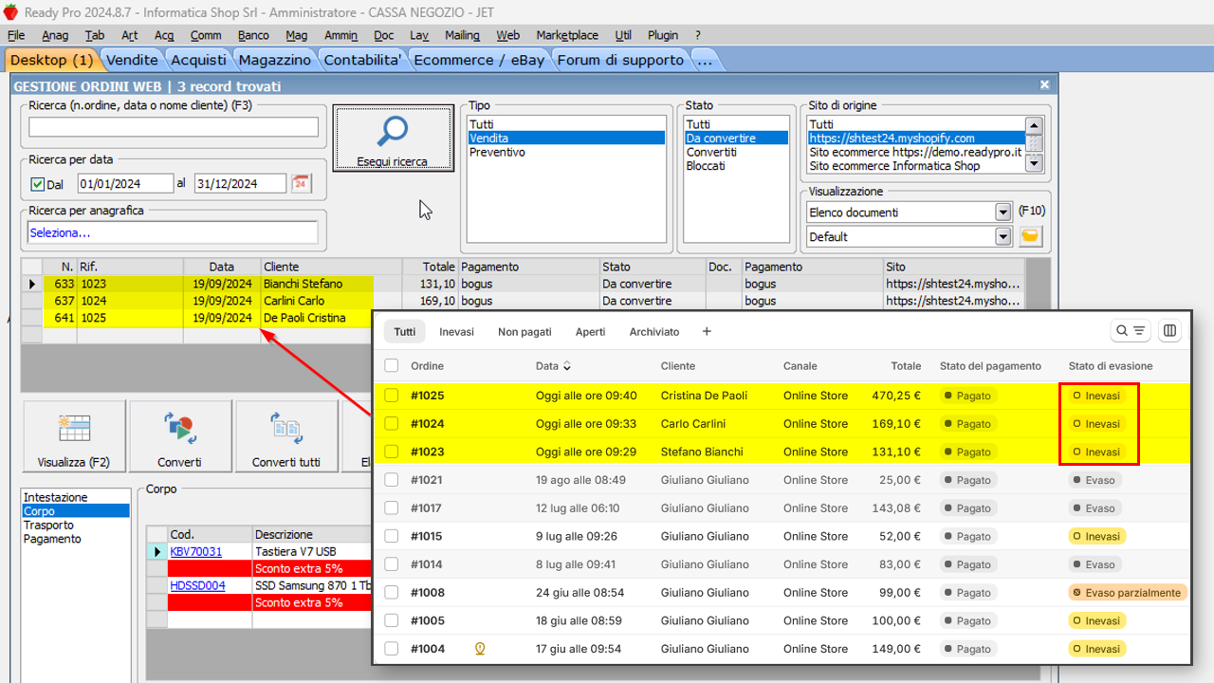Click the Converti button

(x=180, y=435)
